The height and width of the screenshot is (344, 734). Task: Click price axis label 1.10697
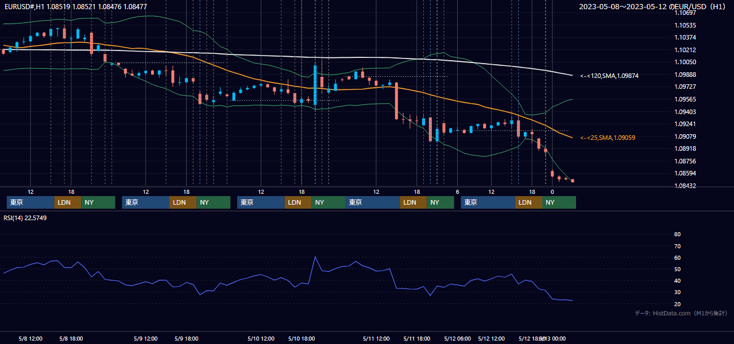coord(685,13)
